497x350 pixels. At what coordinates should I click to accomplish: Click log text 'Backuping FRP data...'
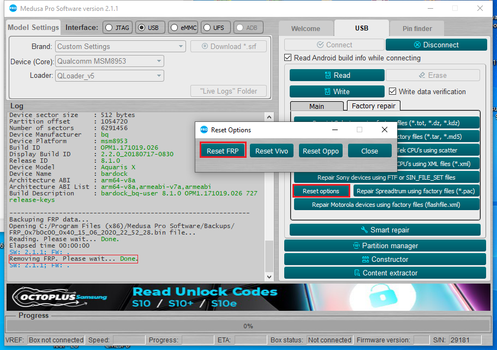tap(49, 219)
